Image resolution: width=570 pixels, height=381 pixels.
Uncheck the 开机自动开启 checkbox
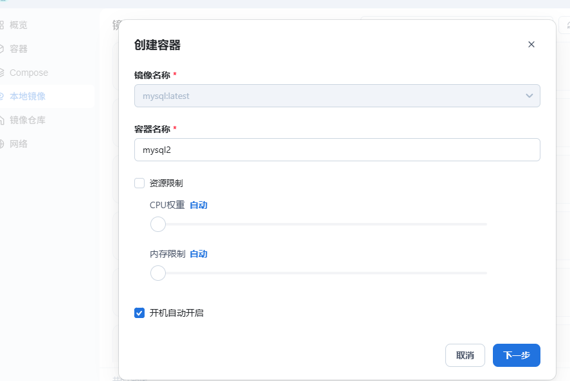(139, 313)
